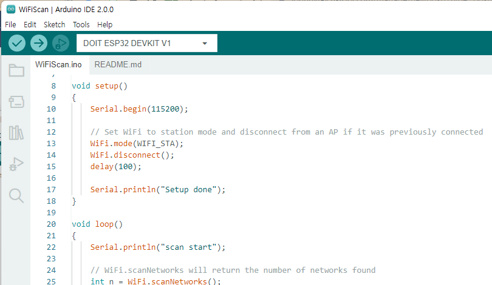Click 'delay(100);' code line
This screenshot has height=285, width=492.
point(116,167)
